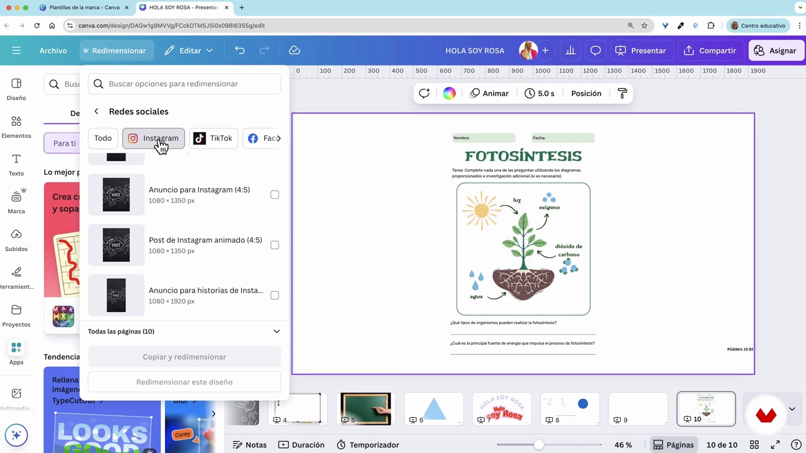
Task: Check Post de Instagram animado (4:5)
Action: click(275, 245)
